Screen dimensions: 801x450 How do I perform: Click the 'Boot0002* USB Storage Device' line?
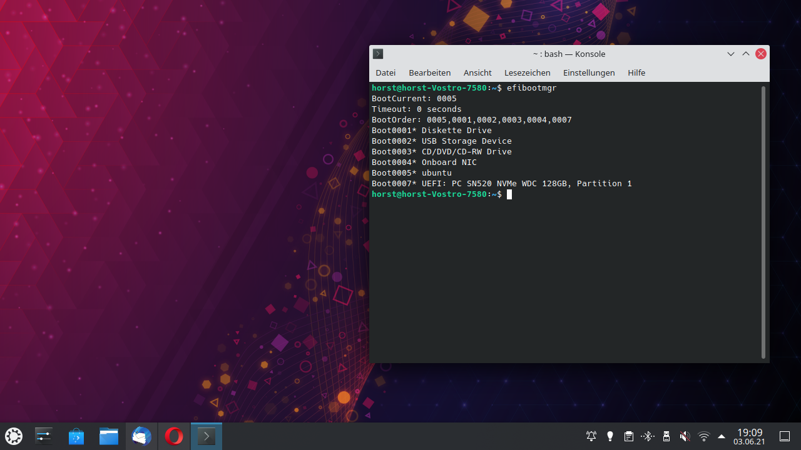[442, 141]
